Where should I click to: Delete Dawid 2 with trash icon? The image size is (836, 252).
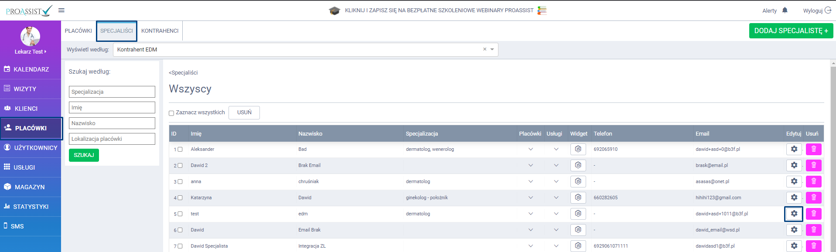[x=814, y=165]
